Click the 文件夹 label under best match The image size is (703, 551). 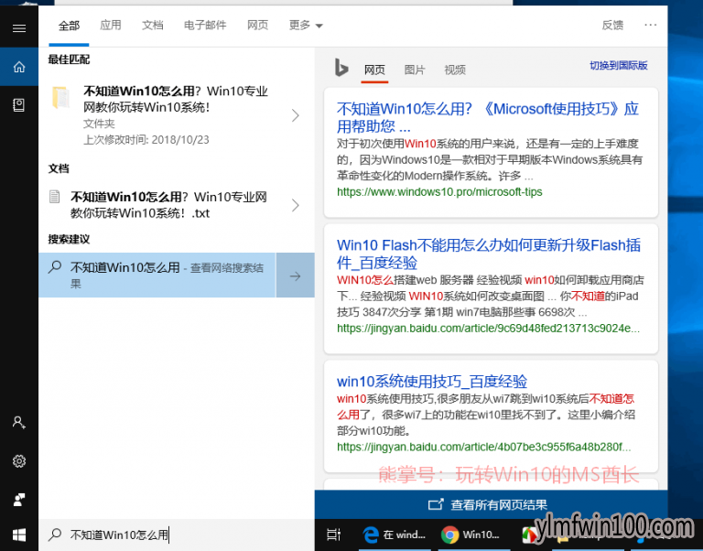(99, 124)
